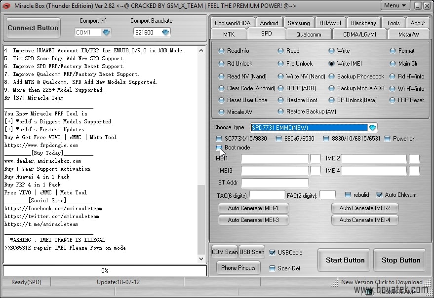The height and width of the screenshot is (298, 434).
Task: Switch to the Coolsand/RDA tab
Action: 233,23
